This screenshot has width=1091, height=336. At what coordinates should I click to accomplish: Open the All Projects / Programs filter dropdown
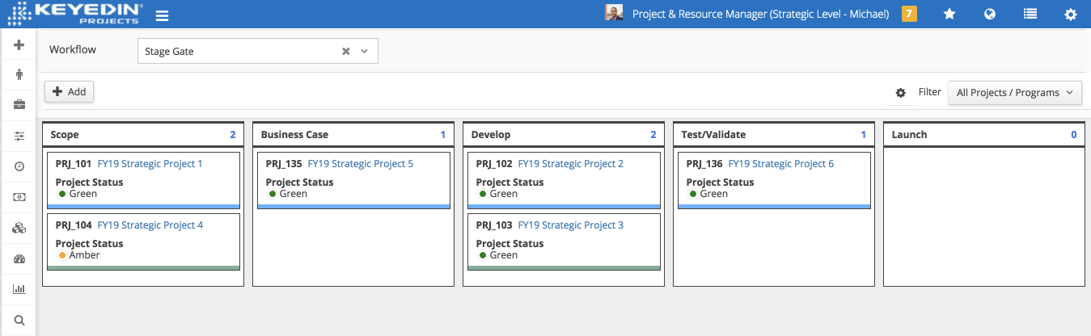pyautogui.click(x=1015, y=93)
